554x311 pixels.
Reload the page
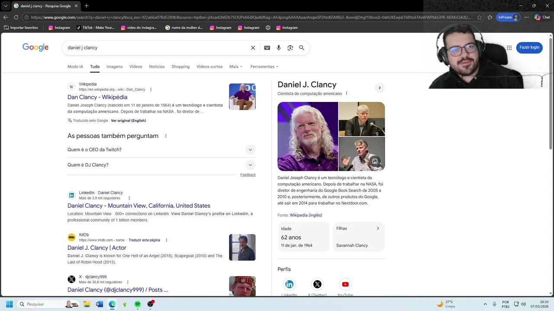pos(16,17)
